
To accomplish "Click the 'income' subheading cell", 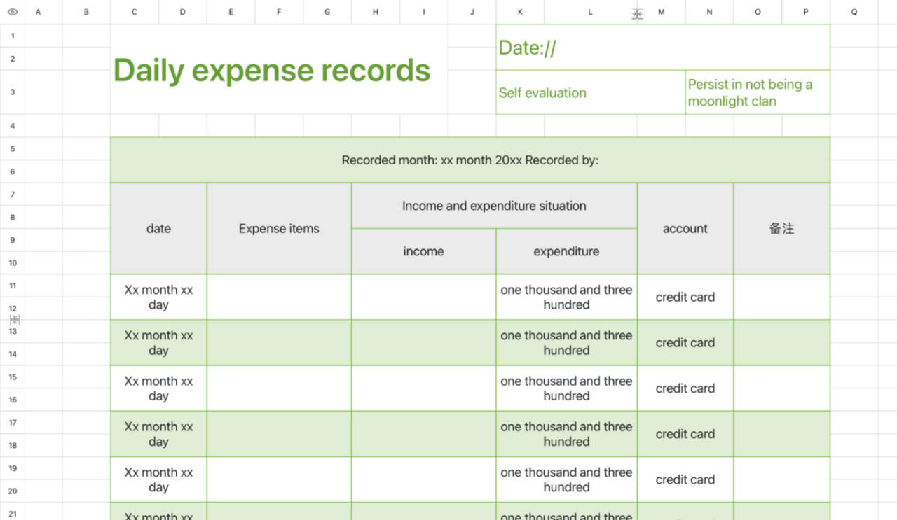I will (x=423, y=251).
